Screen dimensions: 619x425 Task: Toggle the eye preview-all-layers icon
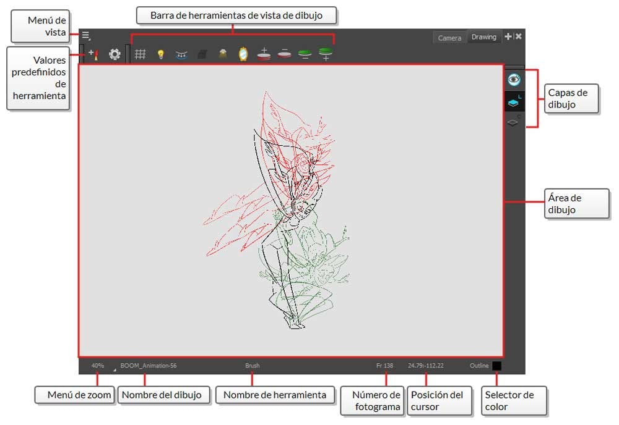click(514, 80)
